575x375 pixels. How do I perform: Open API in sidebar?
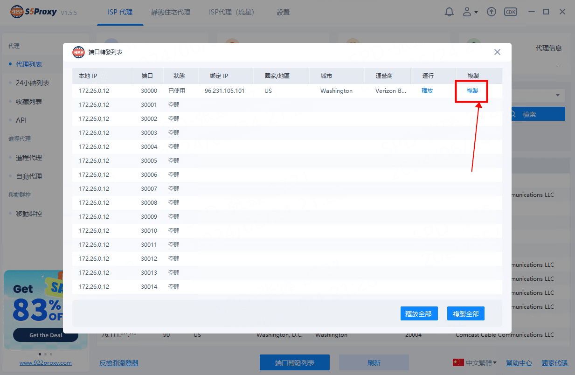pyautogui.click(x=21, y=120)
